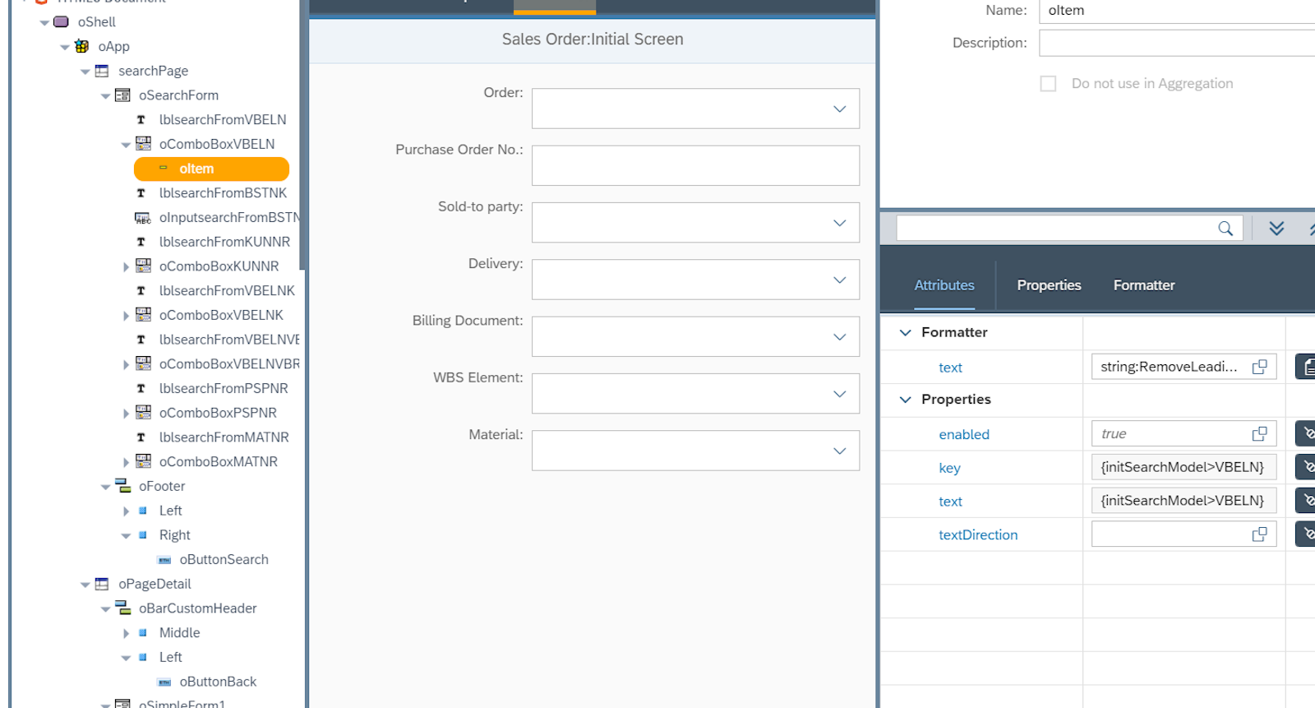This screenshot has height=708, width=1315.
Task: Click the lblsearchFromVBELN label icon
Action: click(x=141, y=120)
